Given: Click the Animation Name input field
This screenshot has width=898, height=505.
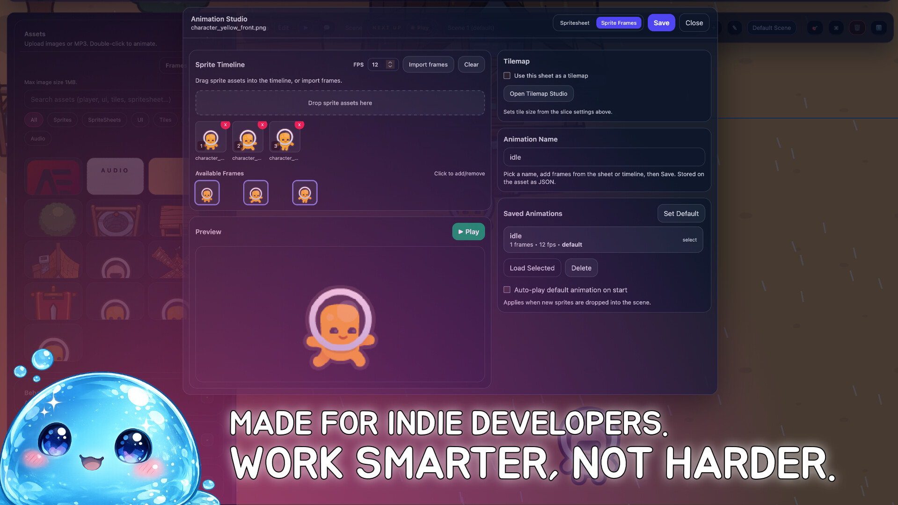Looking at the screenshot, I should coord(604,157).
